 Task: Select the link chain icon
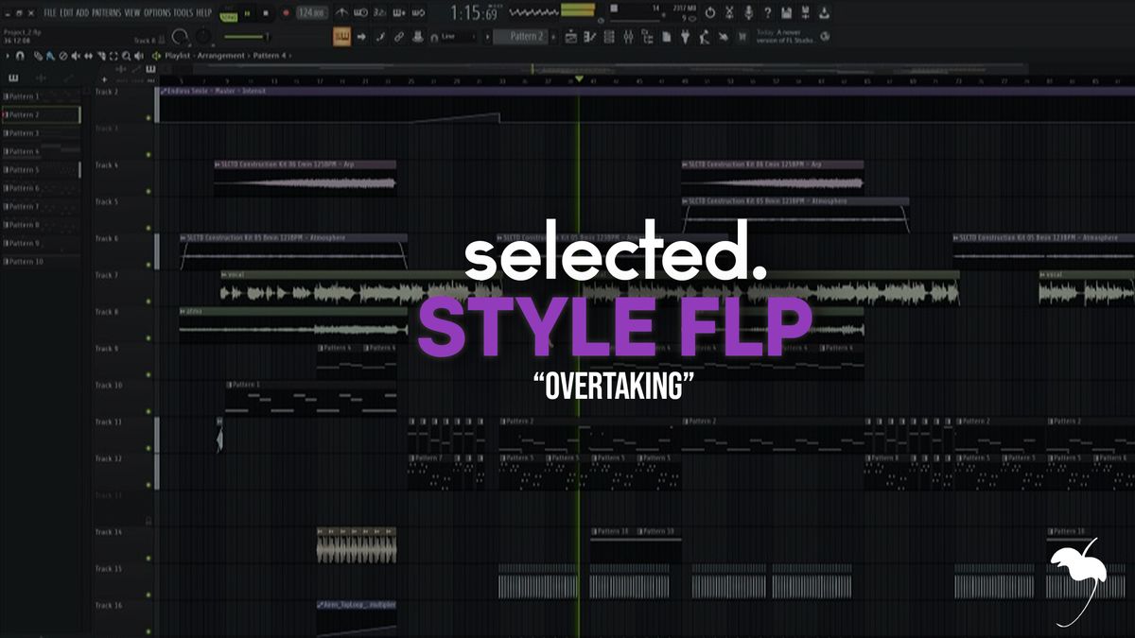[x=399, y=37]
